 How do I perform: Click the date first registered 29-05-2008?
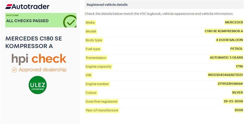pos(233,101)
